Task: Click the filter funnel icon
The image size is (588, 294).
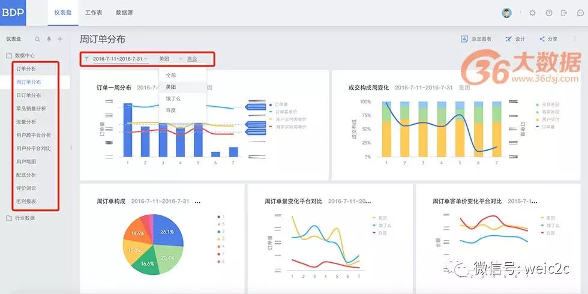Action: (x=86, y=59)
